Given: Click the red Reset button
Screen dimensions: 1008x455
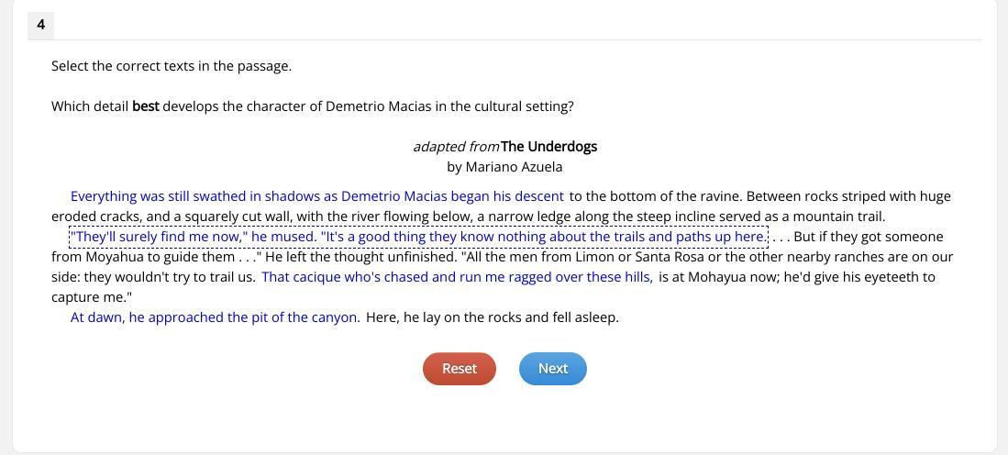Looking at the screenshot, I should click(459, 369).
